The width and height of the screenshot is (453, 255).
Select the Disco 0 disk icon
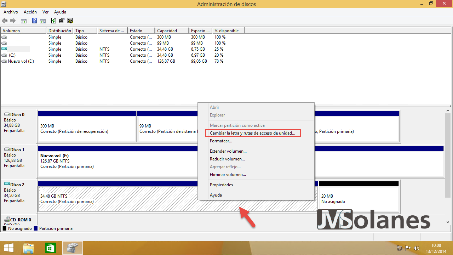[x=7, y=114]
